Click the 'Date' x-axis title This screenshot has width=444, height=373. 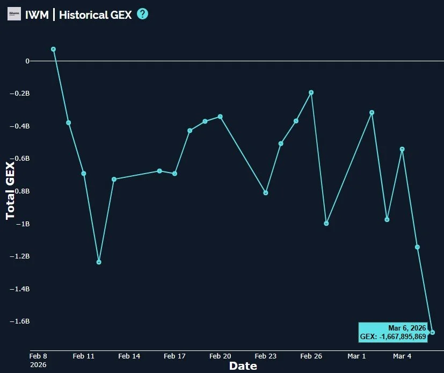click(243, 366)
